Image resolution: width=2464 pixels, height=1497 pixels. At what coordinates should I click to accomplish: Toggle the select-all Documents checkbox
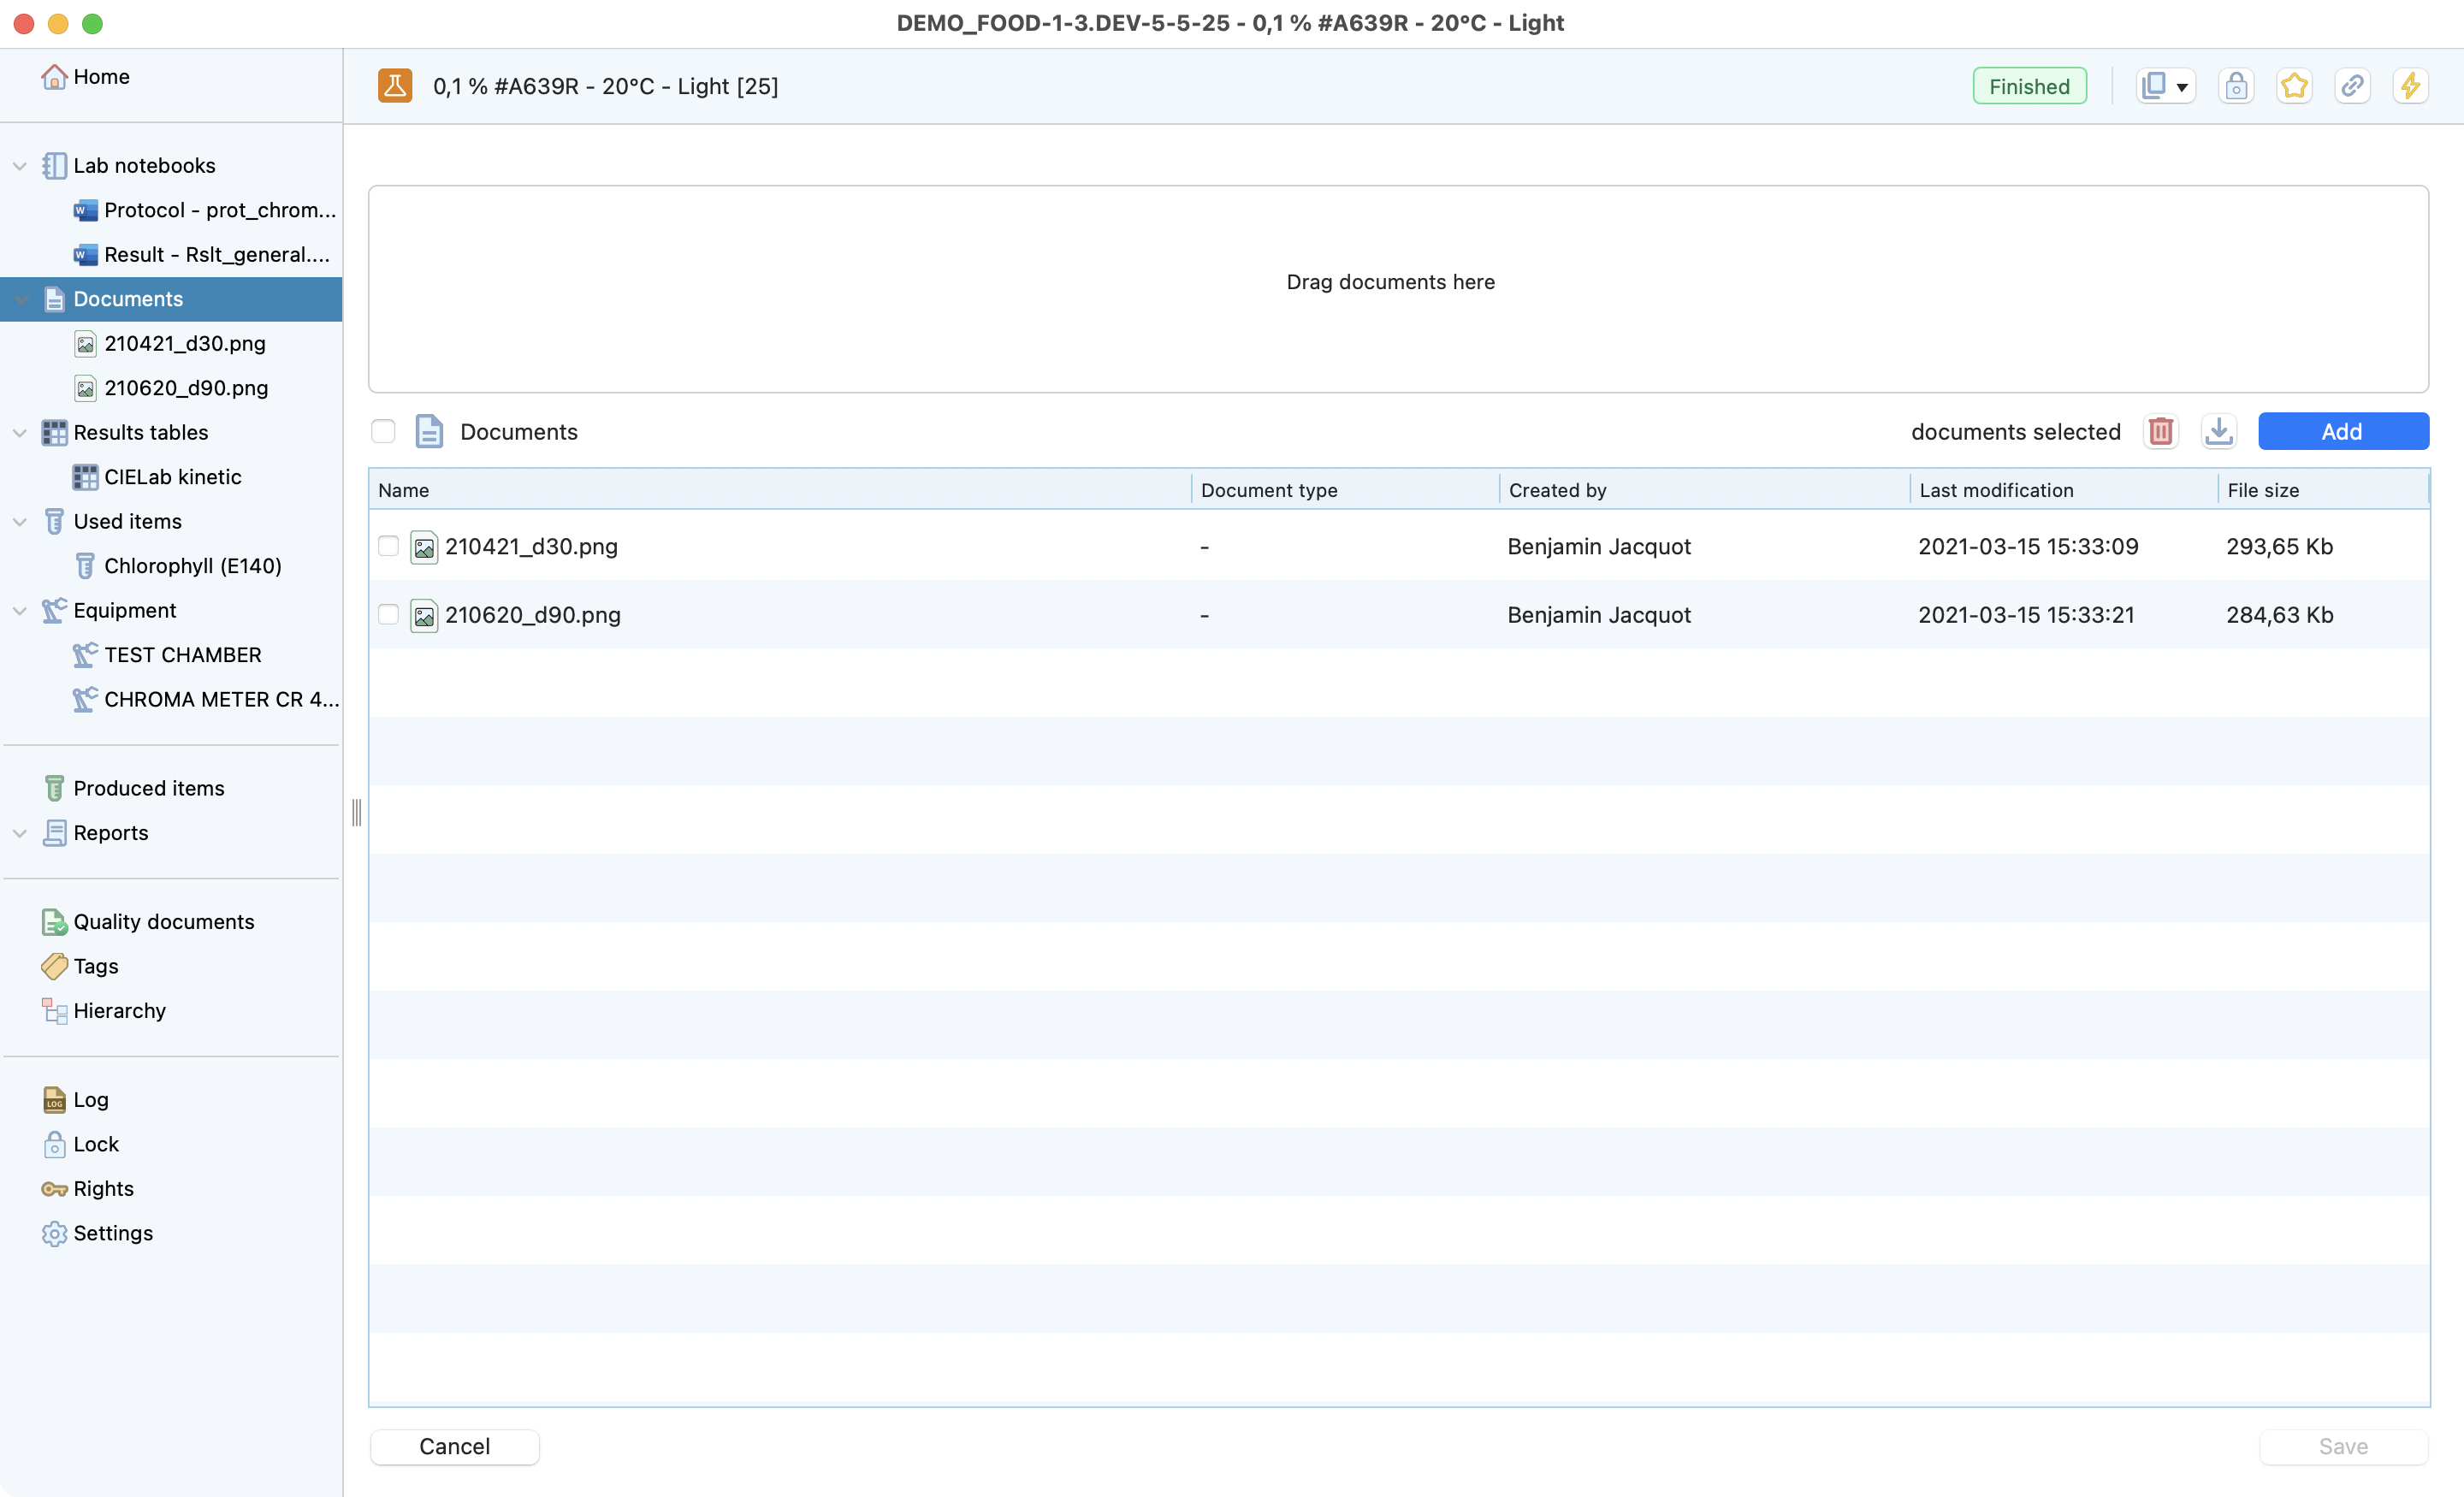383,431
